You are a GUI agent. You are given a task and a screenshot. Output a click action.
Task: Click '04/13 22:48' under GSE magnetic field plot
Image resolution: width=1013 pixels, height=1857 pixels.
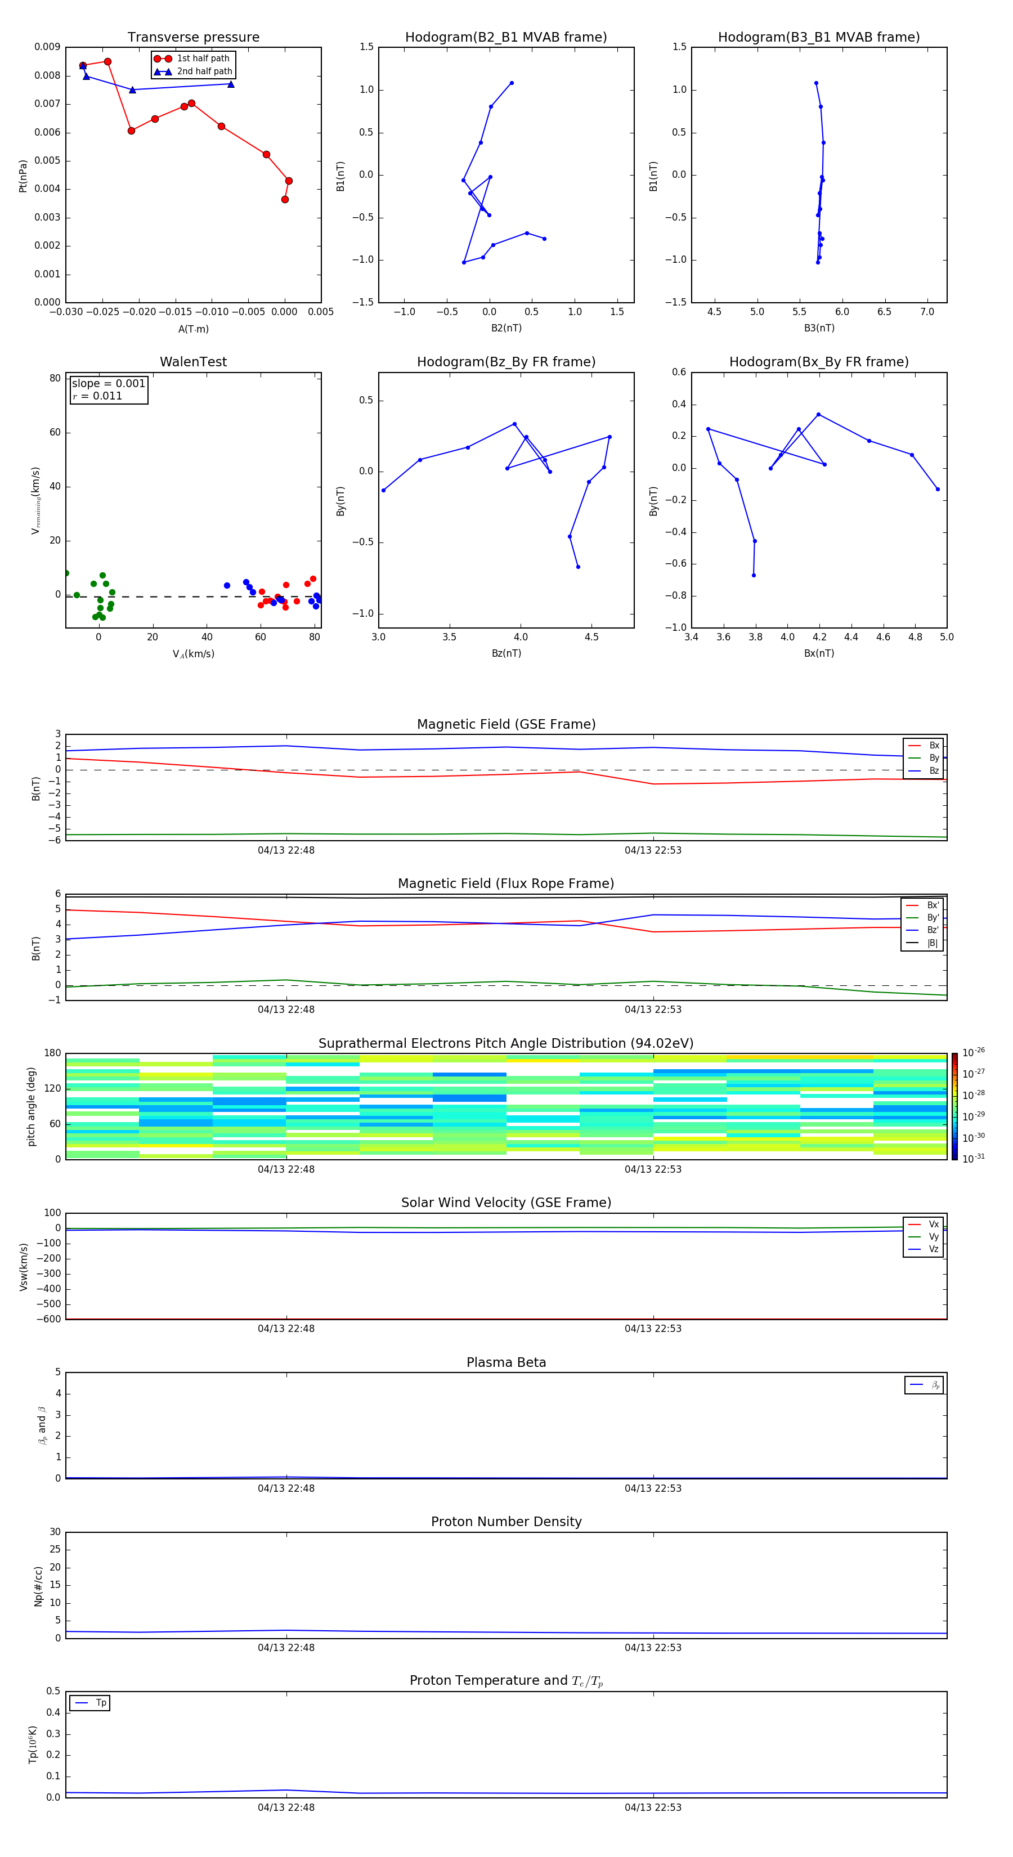286,851
